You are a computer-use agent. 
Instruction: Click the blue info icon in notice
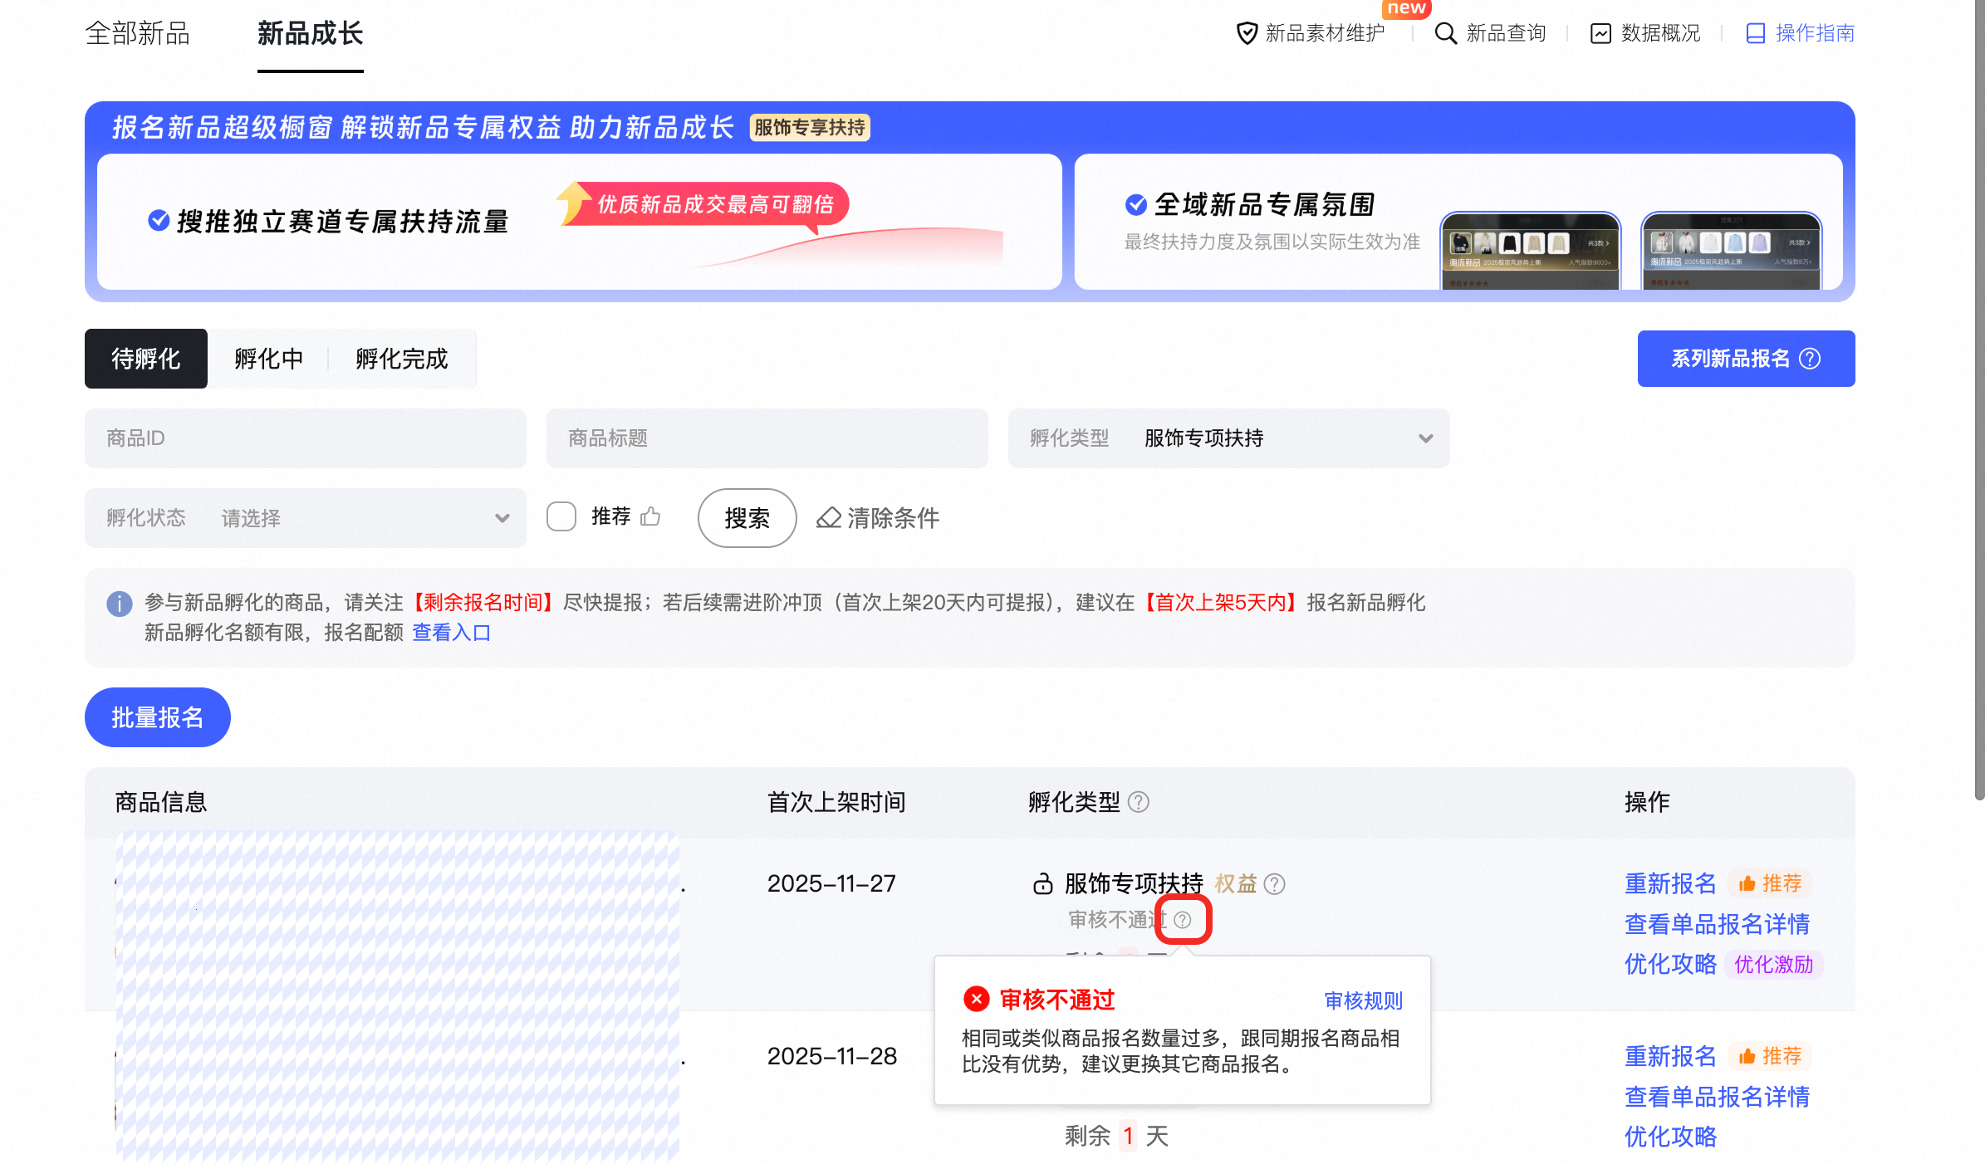(x=120, y=604)
